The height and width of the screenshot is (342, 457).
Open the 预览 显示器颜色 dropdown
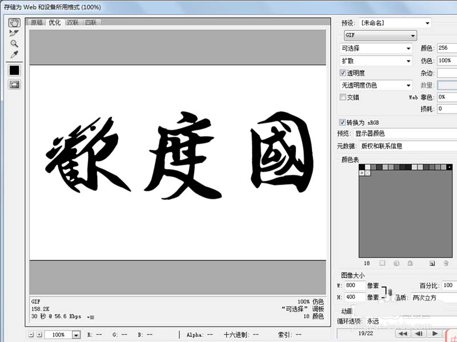pos(405,133)
